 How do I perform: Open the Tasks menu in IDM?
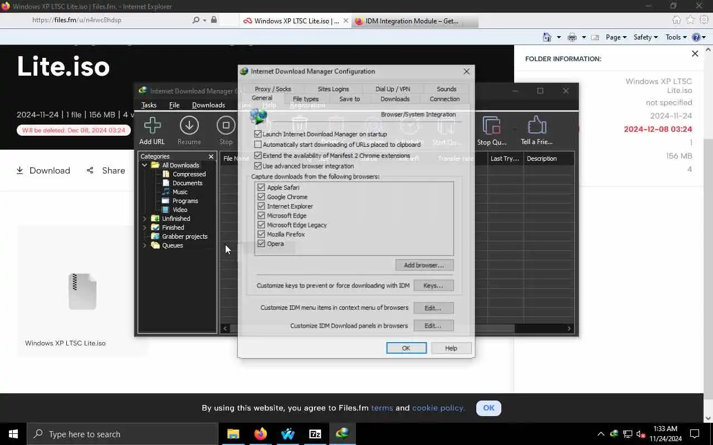[149, 105]
